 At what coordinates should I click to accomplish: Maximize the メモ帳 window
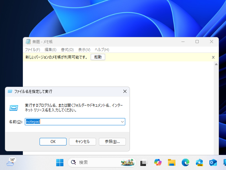coord(197,42)
